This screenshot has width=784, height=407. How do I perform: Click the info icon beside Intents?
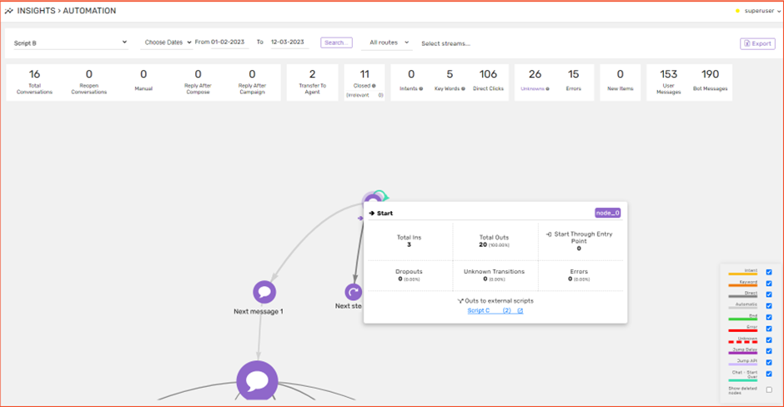[x=420, y=89]
